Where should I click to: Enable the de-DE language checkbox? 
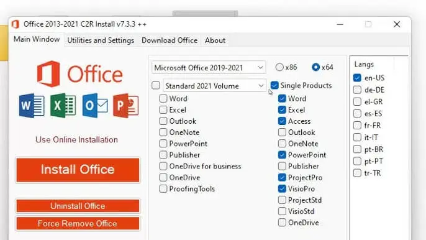coord(357,90)
